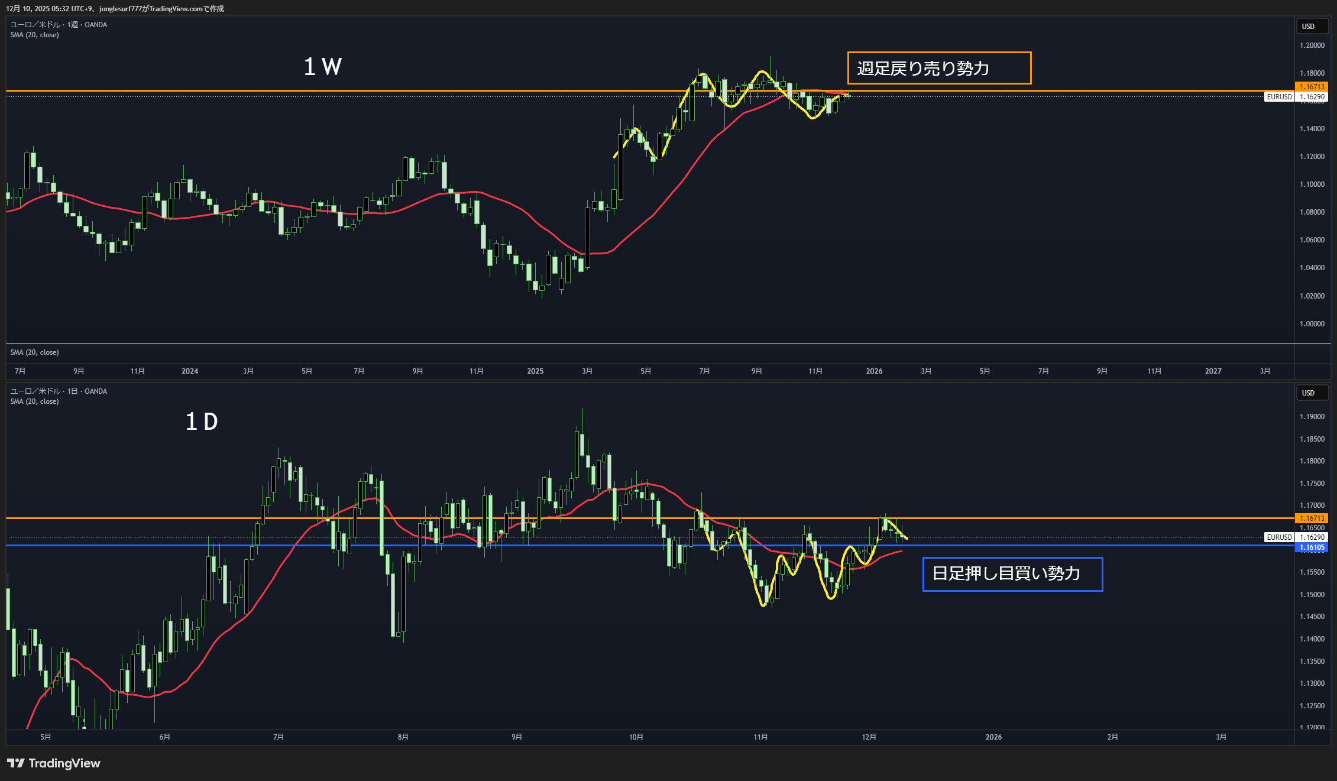Image resolution: width=1337 pixels, height=781 pixels.
Task: Select the large 1 D text label
Action: tap(202, 422)
